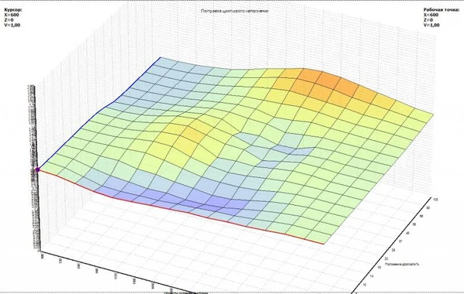This screenshot has height=294, width=464.
Task: Click the 100 tick on the throttle axis
Action: [x=435, y=200]
